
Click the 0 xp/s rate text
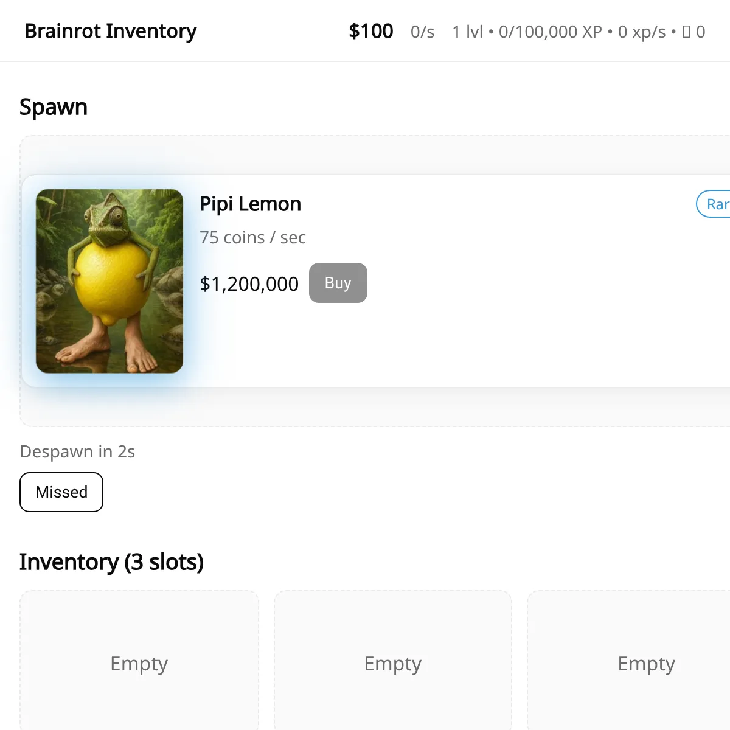click(x=642, y=32)
